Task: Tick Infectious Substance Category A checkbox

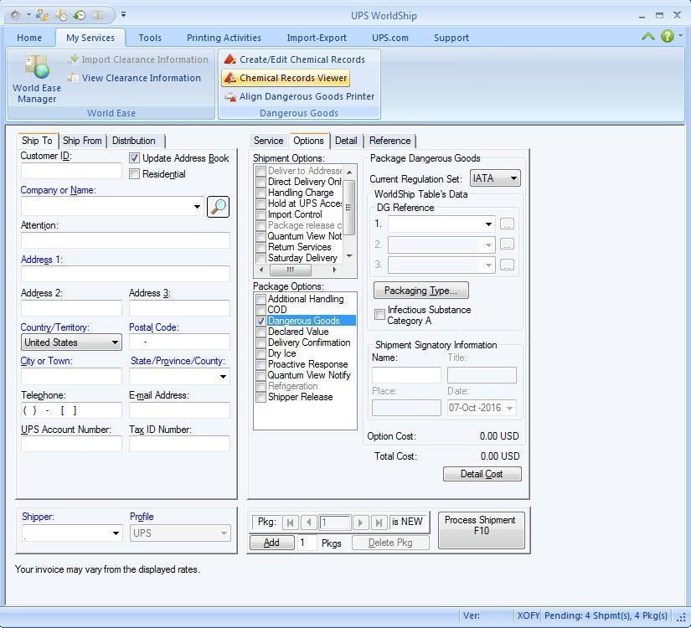Action: (379, 315)
